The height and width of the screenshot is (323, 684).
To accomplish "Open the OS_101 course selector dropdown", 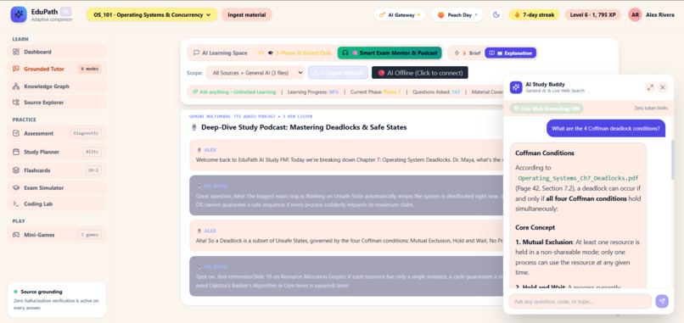I will point(152,14).
